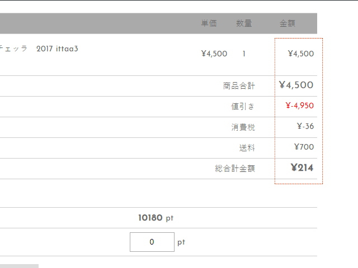Click the 送料 label

point(247,148)
